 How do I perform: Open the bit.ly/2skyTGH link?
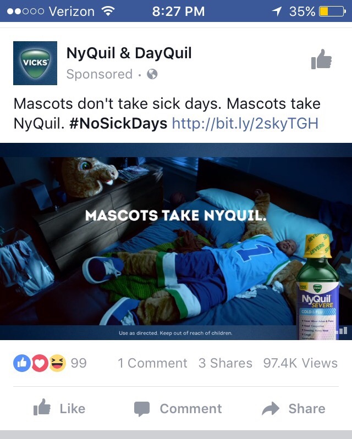[x=245, y=123]
